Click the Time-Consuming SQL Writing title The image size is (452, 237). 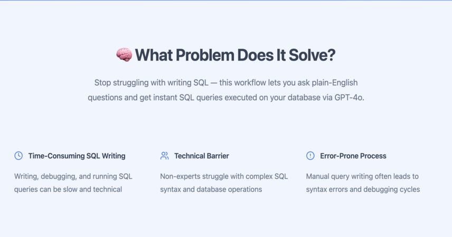(77, 156)
